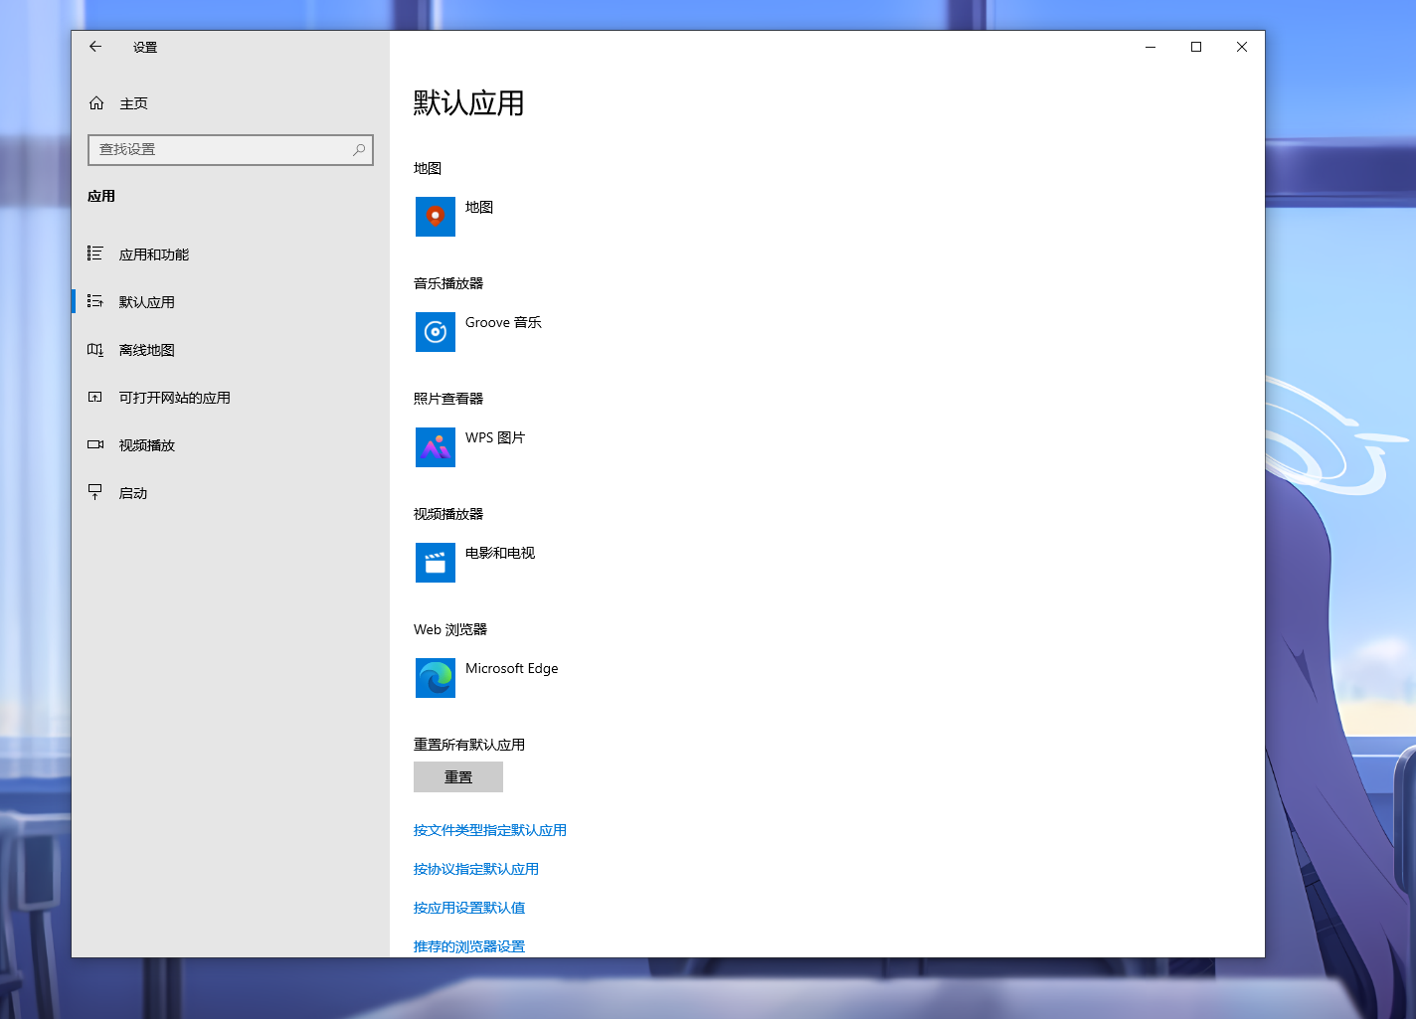Click the 应用和功能 list icon

click(95, 254)
